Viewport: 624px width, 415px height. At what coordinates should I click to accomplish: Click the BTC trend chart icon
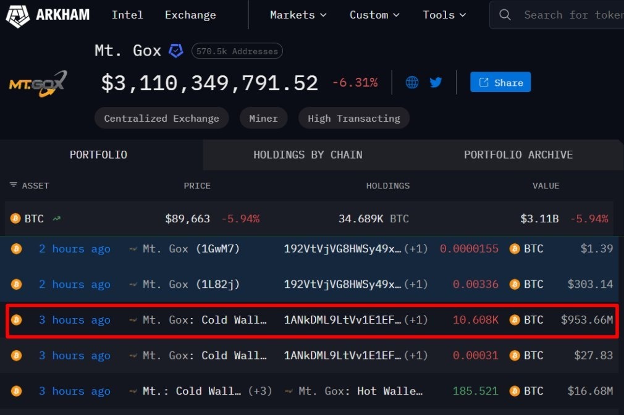click(x=57, y=219)
